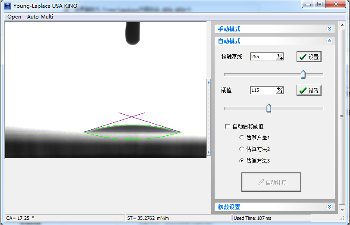Viewport: 350px width, 225px height.
Task: Click the 设置 button next to 接触基线
Action: 309,56
